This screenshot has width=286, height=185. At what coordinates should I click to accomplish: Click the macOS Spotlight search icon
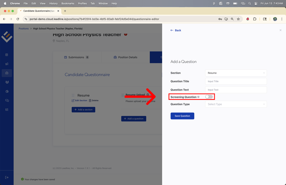250,3
